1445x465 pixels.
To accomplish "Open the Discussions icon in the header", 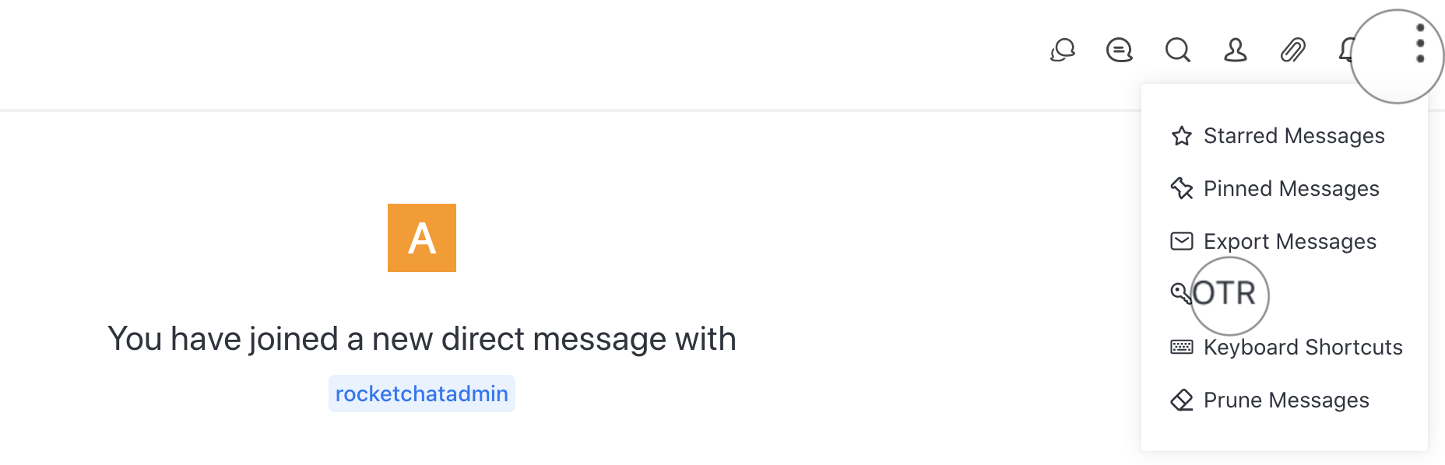I will [1062, 51].
